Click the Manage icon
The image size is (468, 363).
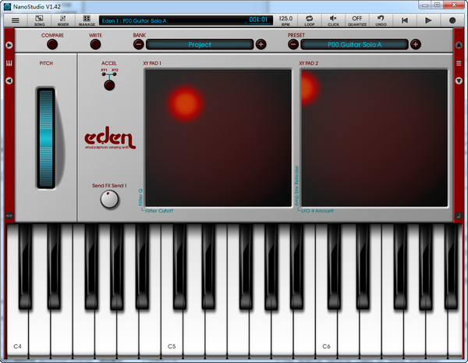(x=87, y=20)
